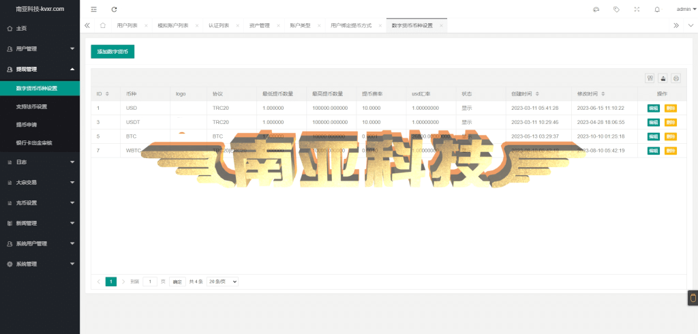Expand the 充币设置 sidebar menu
Screen dimensions: 698x334
coord(40,202)
